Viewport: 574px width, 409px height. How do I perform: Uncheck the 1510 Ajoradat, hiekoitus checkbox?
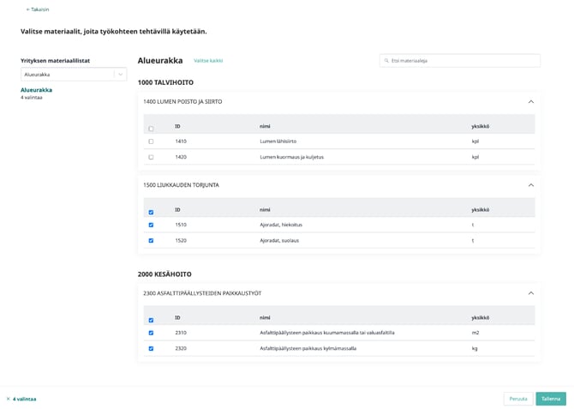pos(151,225)
